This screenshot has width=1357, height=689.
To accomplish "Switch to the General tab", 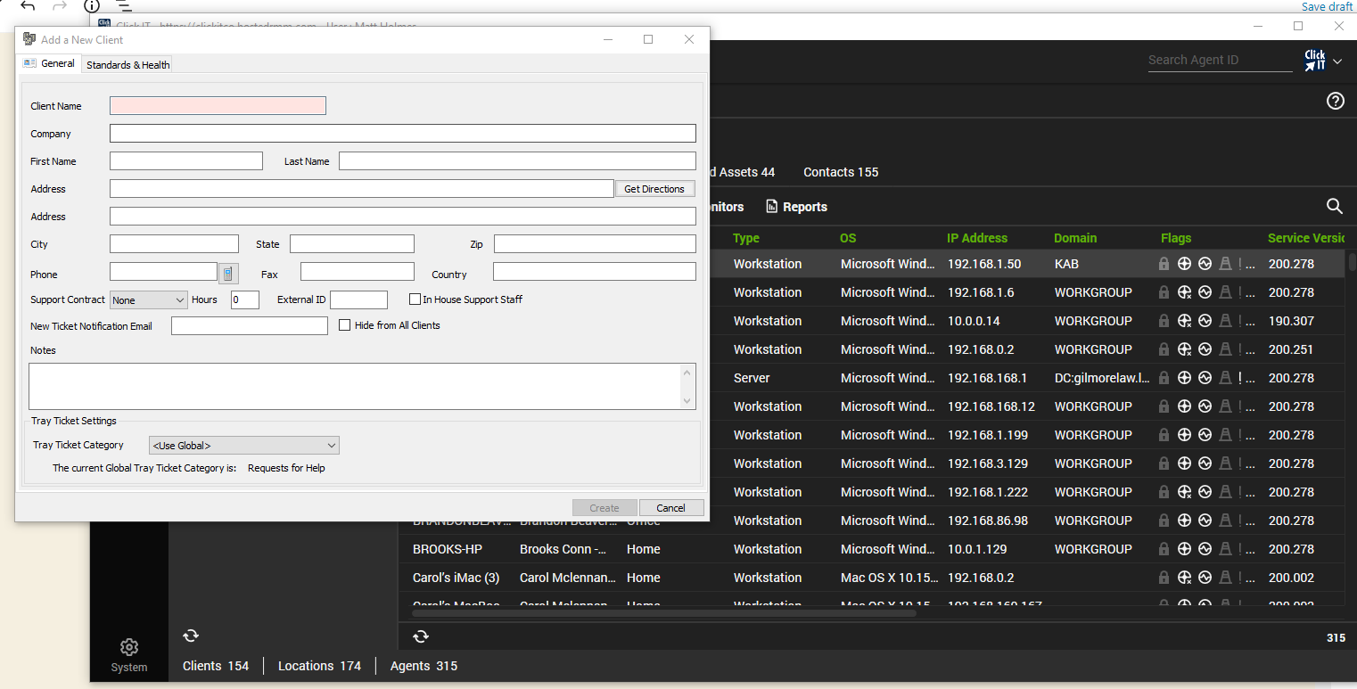I will (x=49, y=63).
